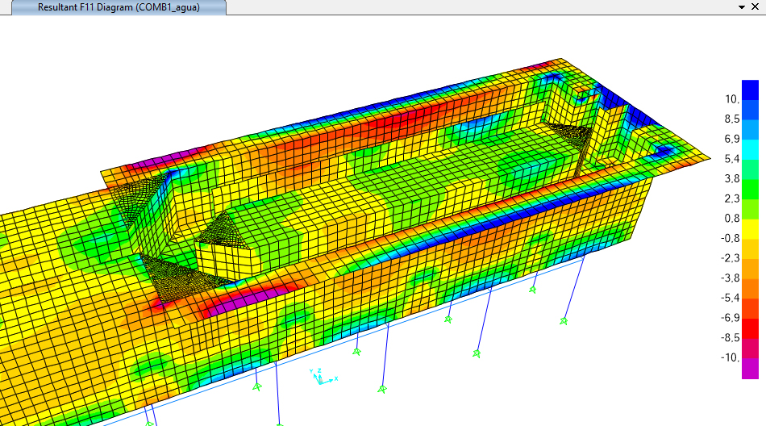Click the red legend band between -6,9 and -8,5
This screenshot has width=766, height=426.
[x=750, y=328]
